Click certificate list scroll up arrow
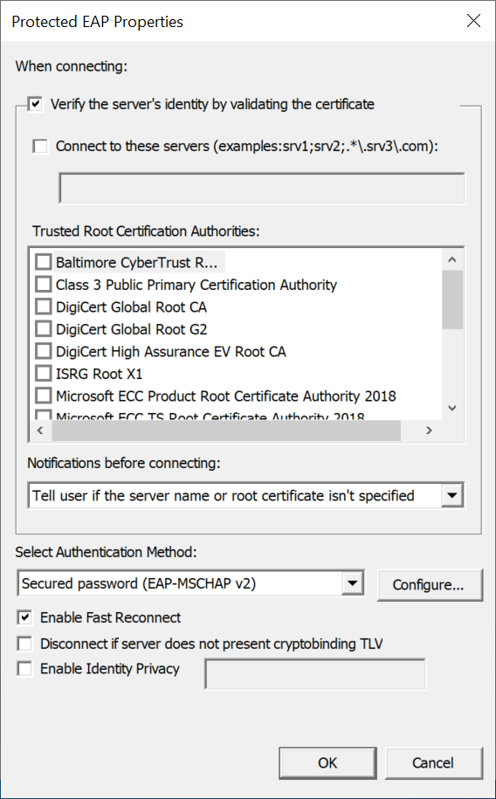The image size is (496, 799). pyautogui.click(x=452, y=260)
